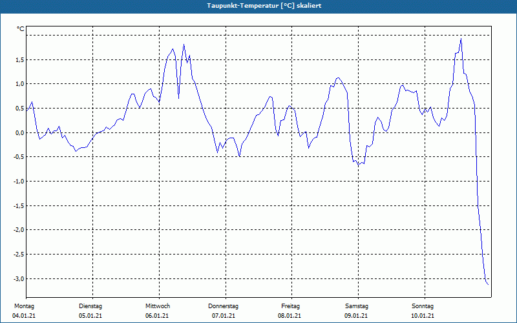Screen dimensions: 517x323
Task: Select the -2,5 y-axis value
Action: 19,254
